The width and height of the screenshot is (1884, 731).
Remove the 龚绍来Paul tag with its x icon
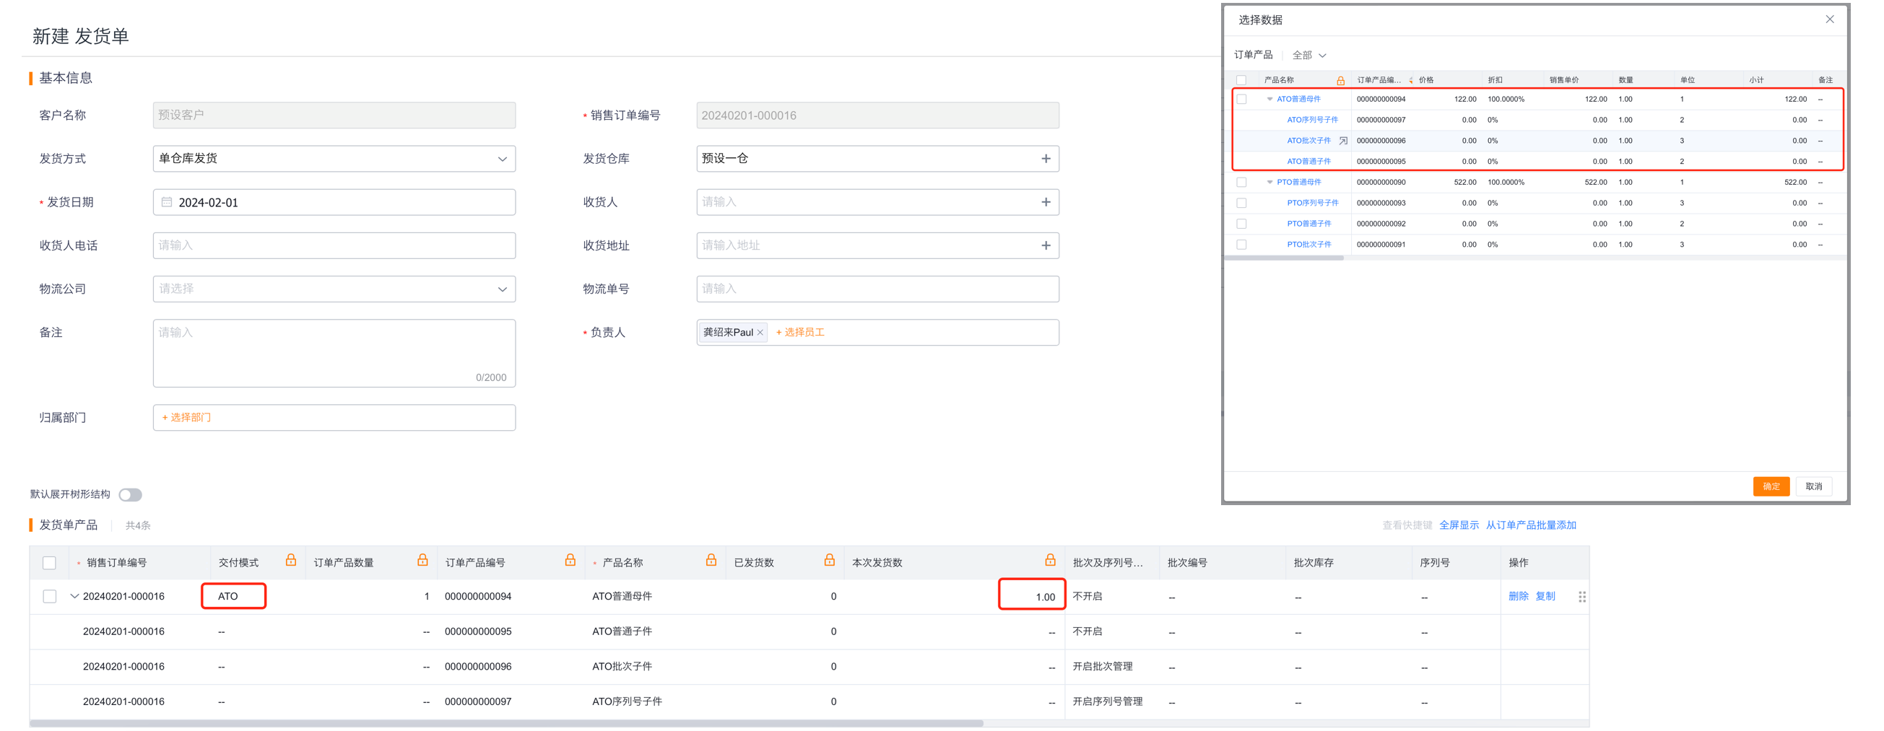[x=760, y=333]
